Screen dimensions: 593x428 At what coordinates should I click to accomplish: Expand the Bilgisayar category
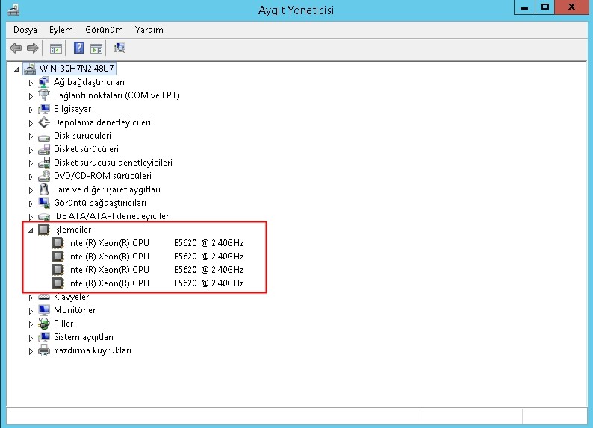click(31, 110)
